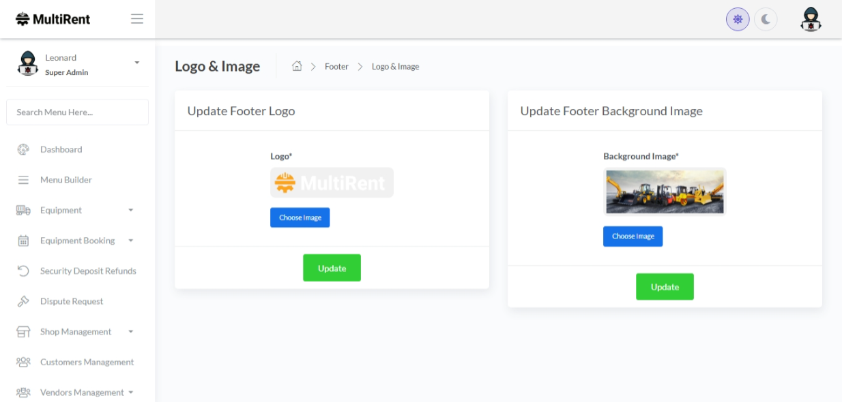842x402 pixels.
Task: Switch to light theme sun icon
Action: [x=738, y=19]
